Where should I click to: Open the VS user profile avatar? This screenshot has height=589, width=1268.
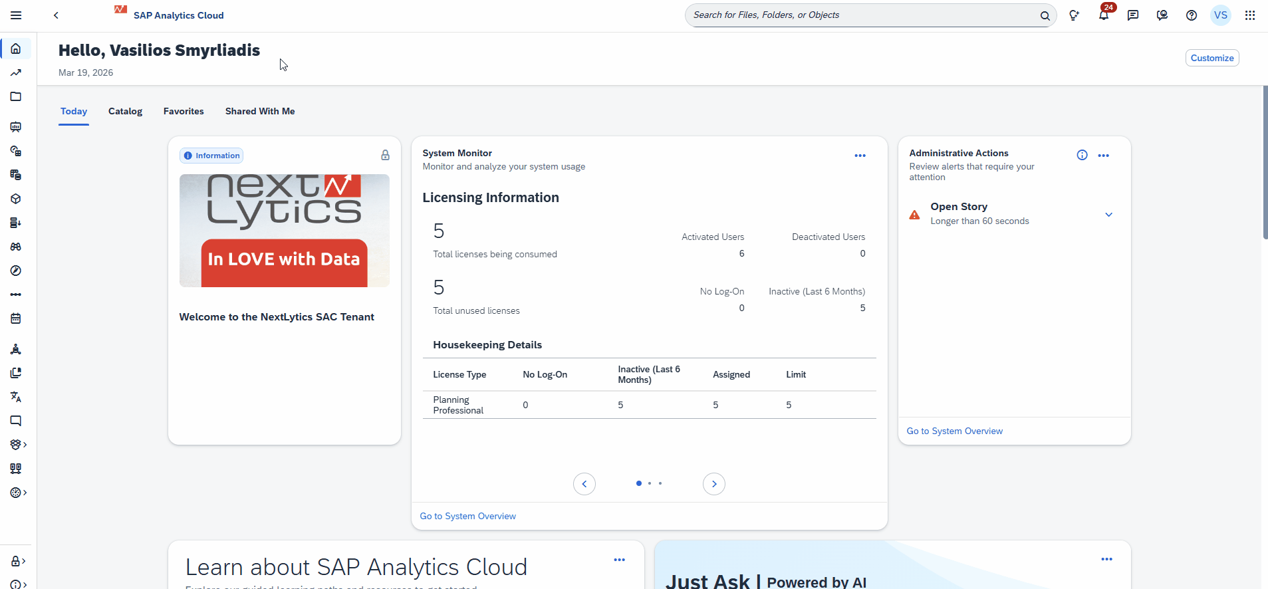(x=1220, y=15)
